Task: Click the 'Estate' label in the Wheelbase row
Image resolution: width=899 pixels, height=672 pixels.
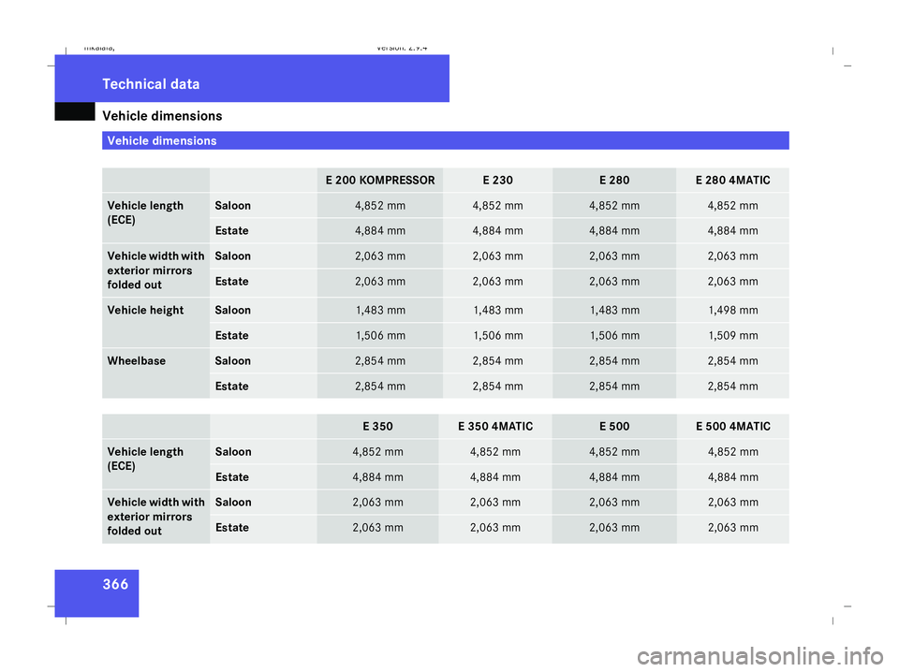Action: click(231, 387)
